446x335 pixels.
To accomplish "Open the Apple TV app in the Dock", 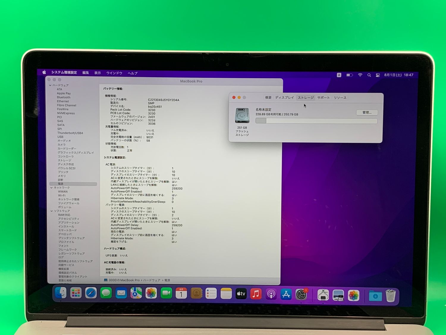I will [x=241, y=294].
